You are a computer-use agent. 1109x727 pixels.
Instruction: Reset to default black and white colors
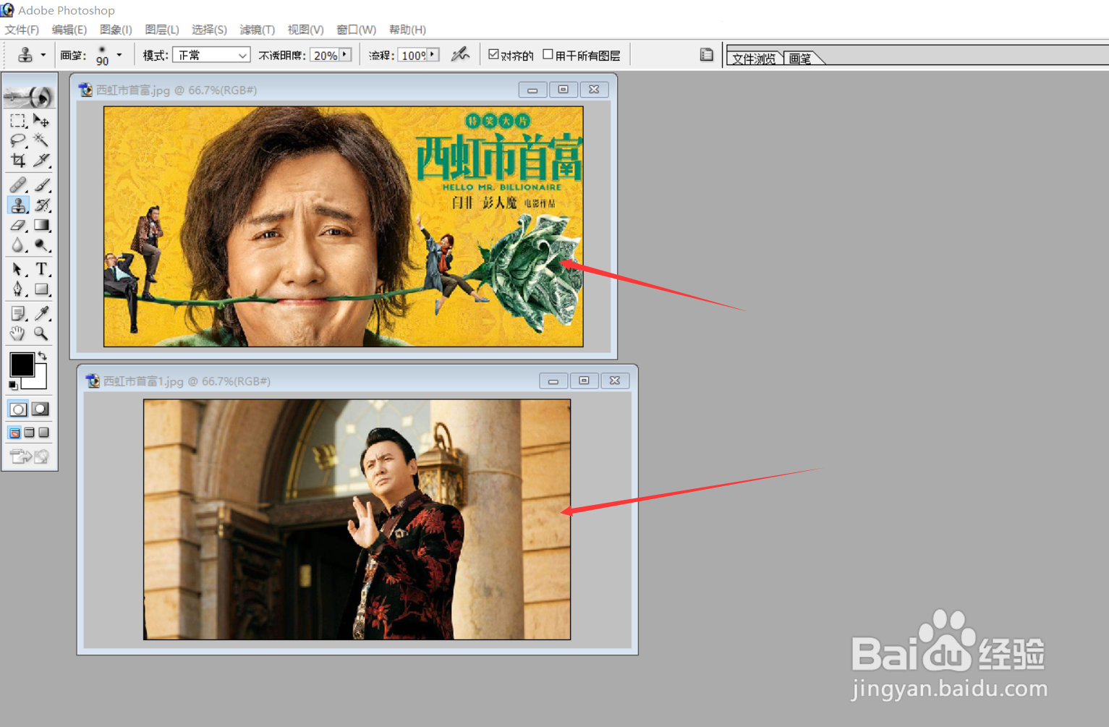(x=13, y=385)
